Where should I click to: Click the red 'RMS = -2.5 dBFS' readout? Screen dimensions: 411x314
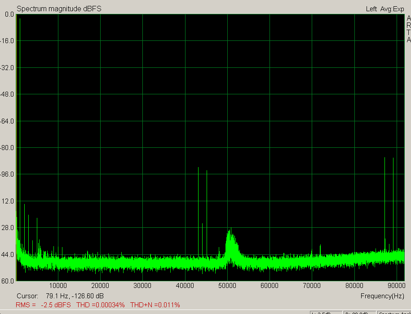coord(43,305)
